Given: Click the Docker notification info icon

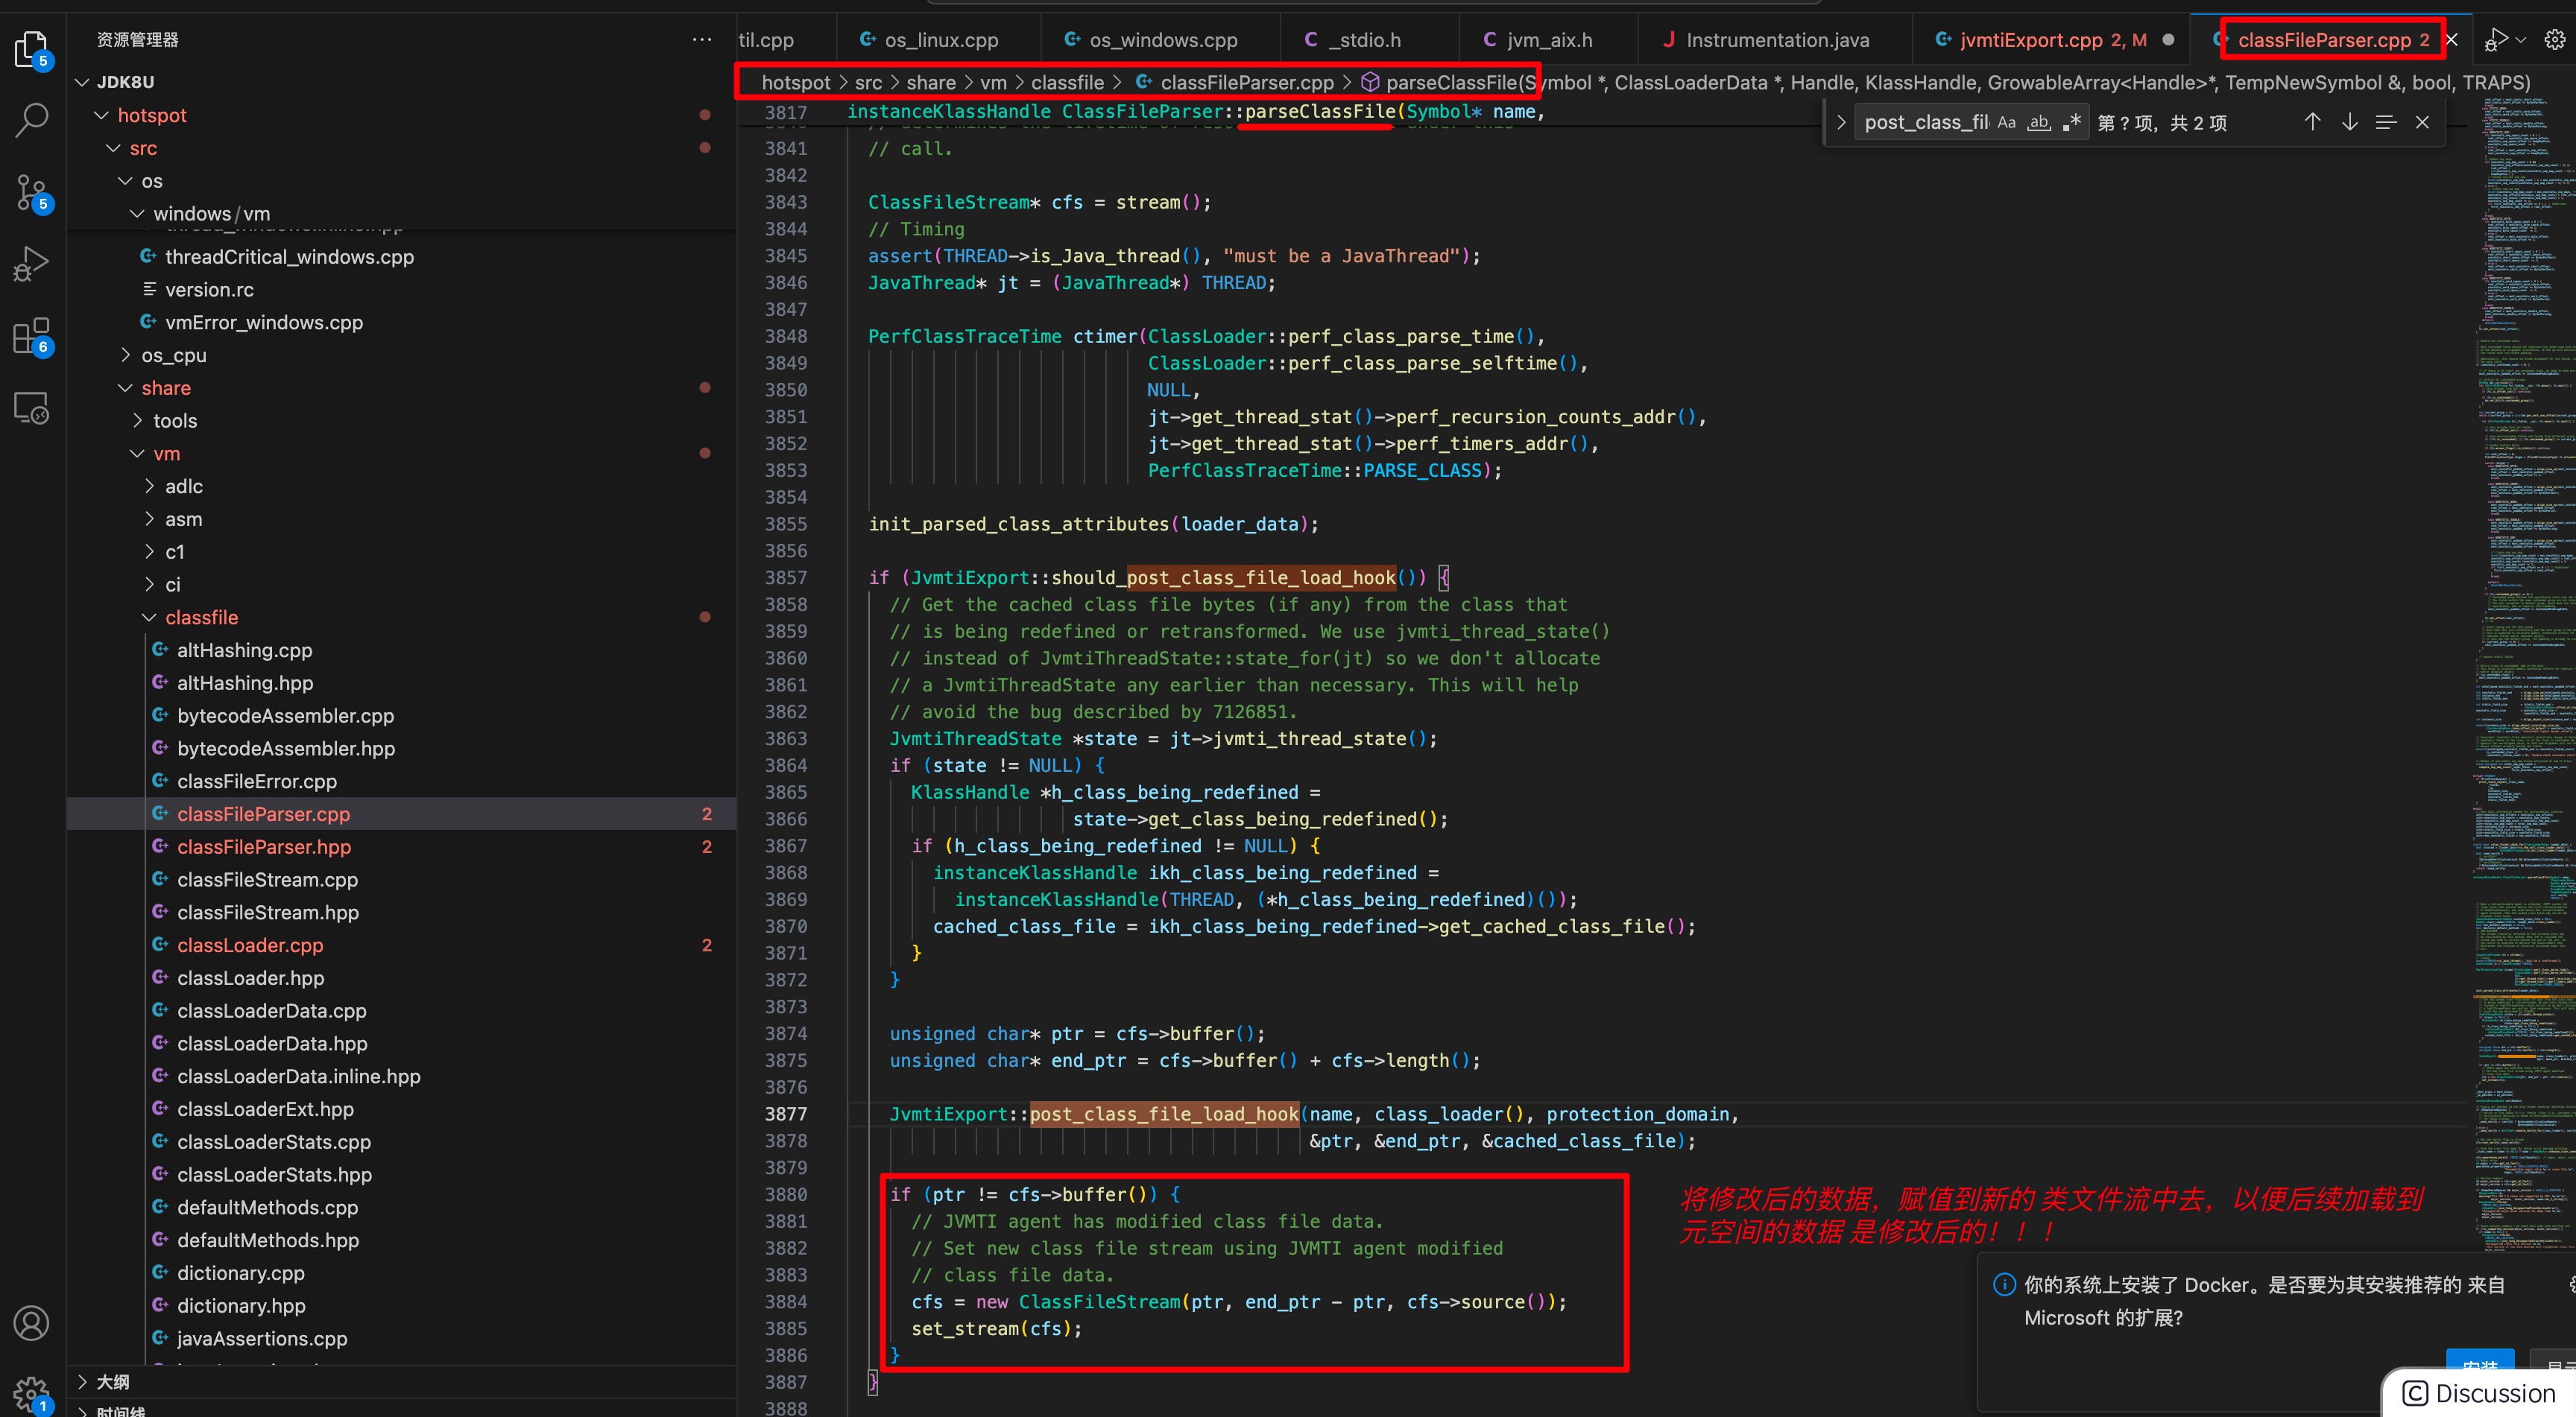Looking at the screenshot, I should coord(2004,1284).
